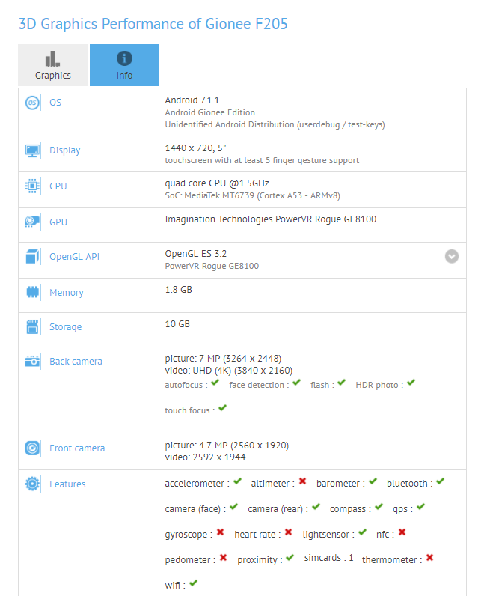Screen dimensions: 487x596
Task: Click the OpenGL API label
Action: (75, 257)
